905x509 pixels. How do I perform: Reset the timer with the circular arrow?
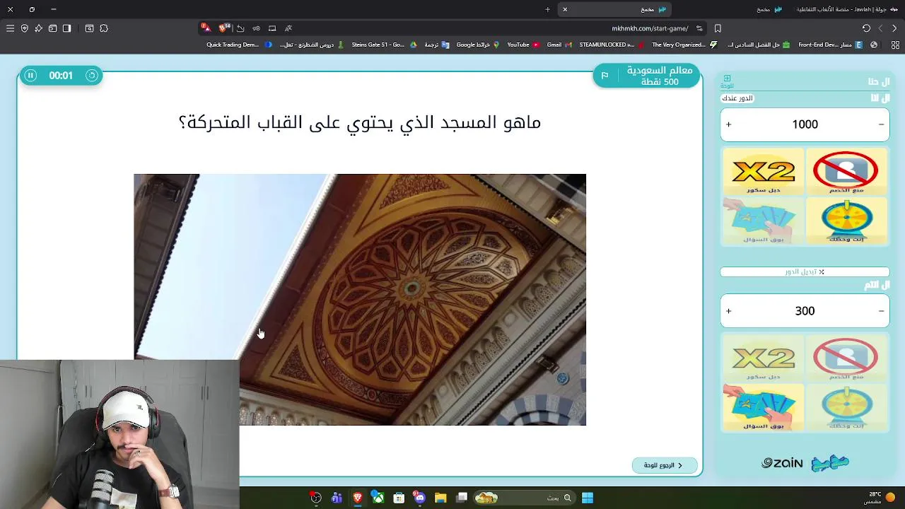92,75
